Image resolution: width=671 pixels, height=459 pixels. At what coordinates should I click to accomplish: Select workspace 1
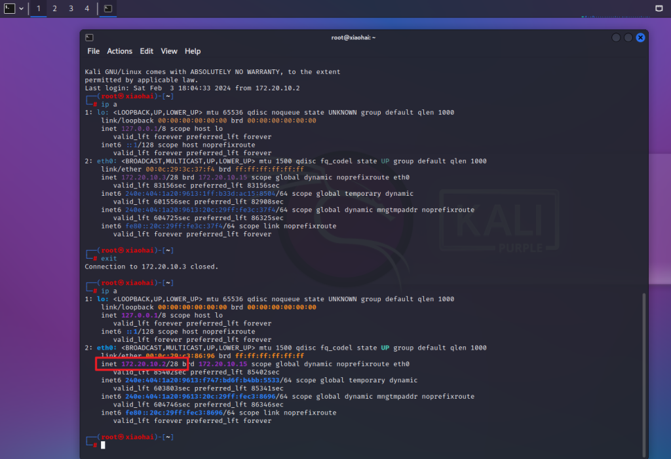tap(37, 9)
